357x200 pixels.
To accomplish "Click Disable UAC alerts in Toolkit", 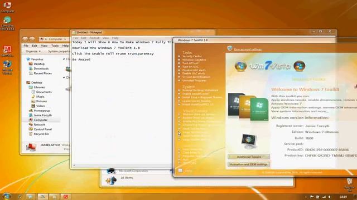I will tap(194, 71).
